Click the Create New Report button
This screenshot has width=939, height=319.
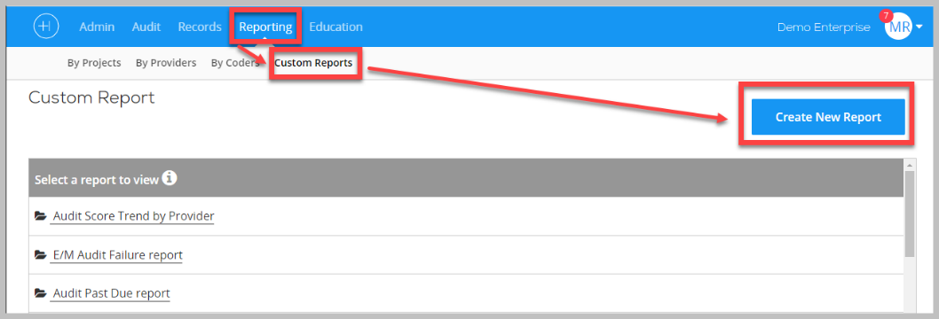[x=828, y=117]
